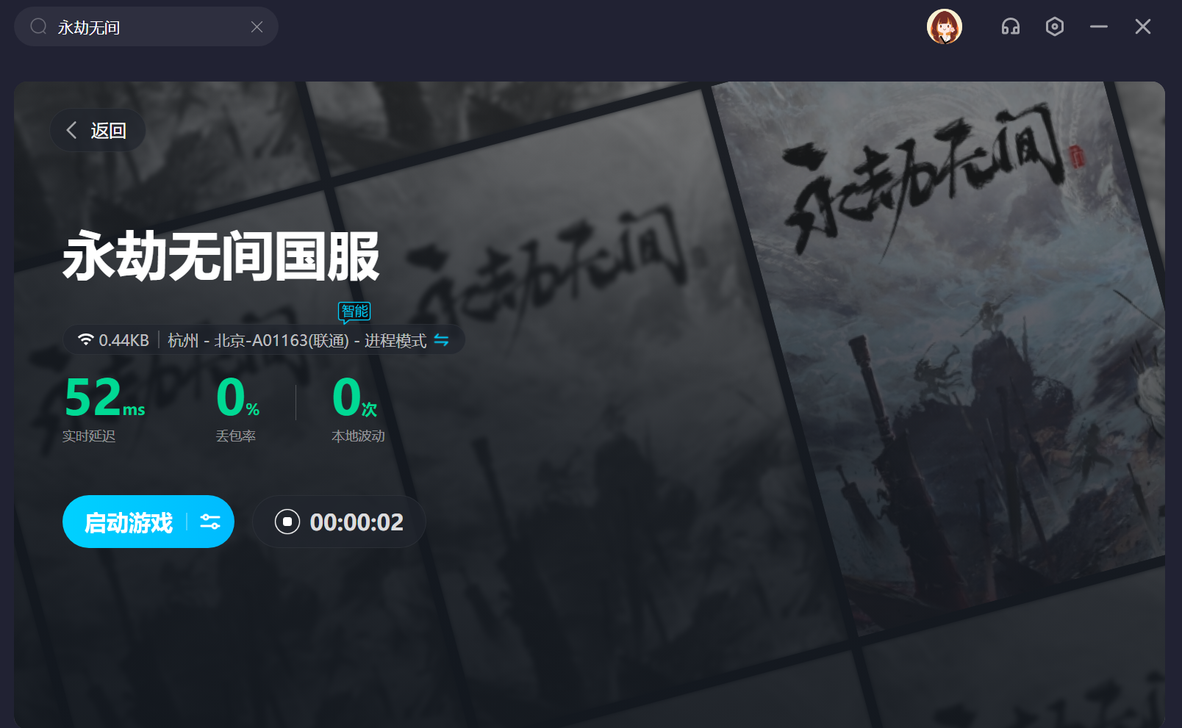Viewport: 1182px width, 728px height.
Task: Click the 0.44KB speed reading
Action: point(123,341)
